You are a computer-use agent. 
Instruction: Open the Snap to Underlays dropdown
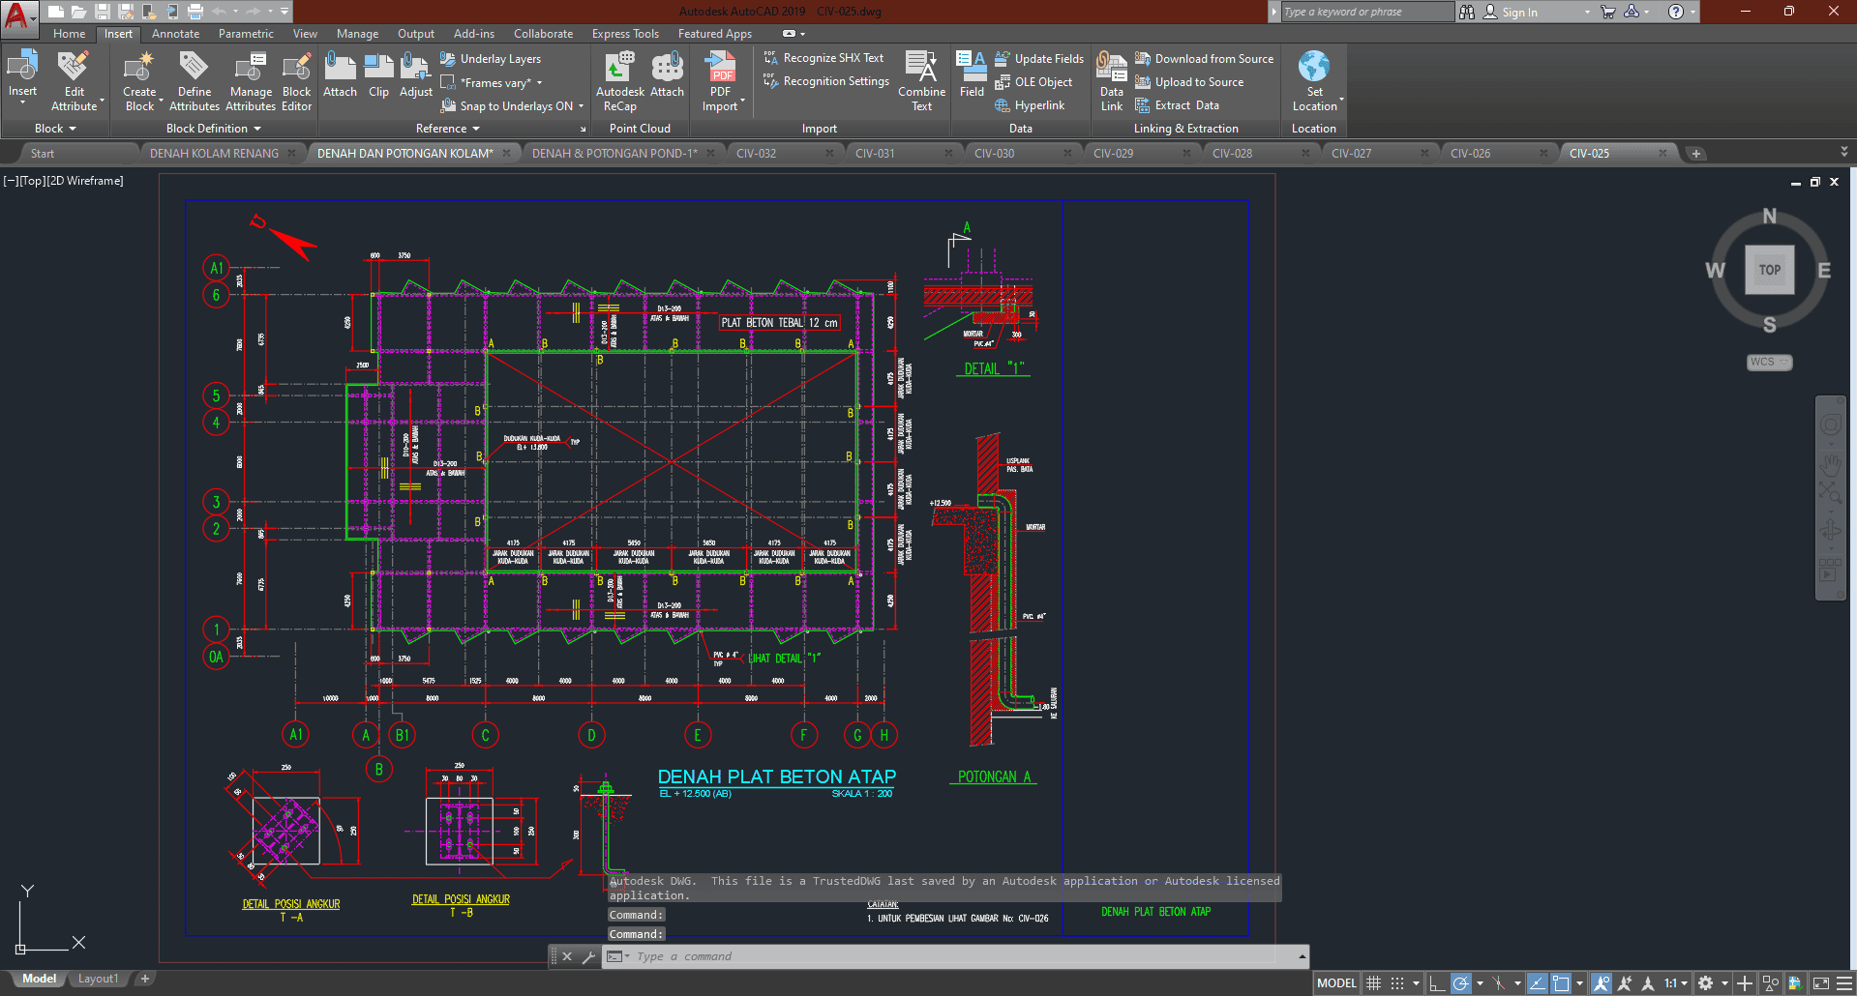581,106
